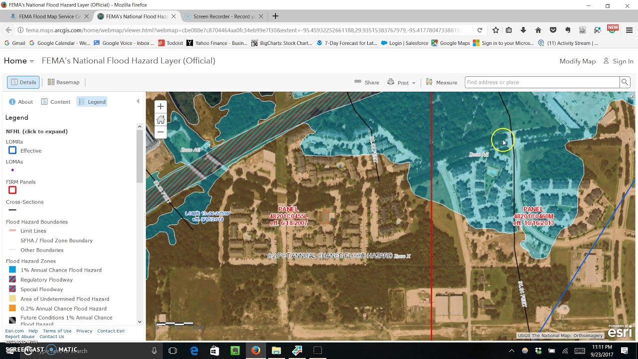The image size is (638, 359).
Task: Click the Cross-Sections legend heading
Action: pos(25,202)
